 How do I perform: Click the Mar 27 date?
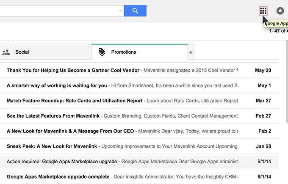coord(263,101)
